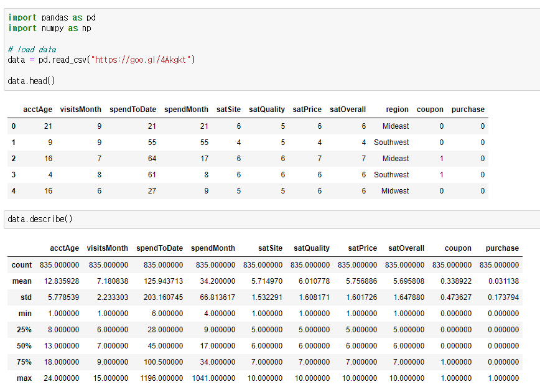Select std purchase value 0.173794
The width and height of the screenshot is (540, 392).
503,297
